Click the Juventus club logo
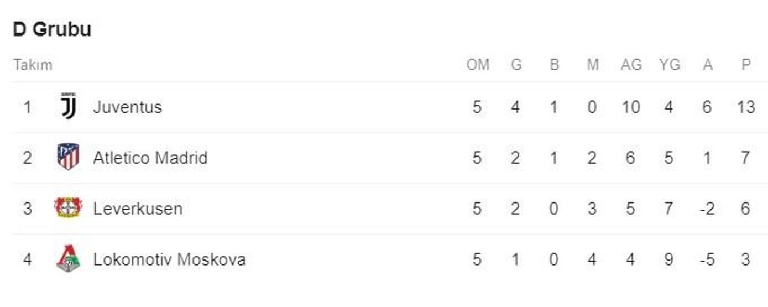 (69, 106)
